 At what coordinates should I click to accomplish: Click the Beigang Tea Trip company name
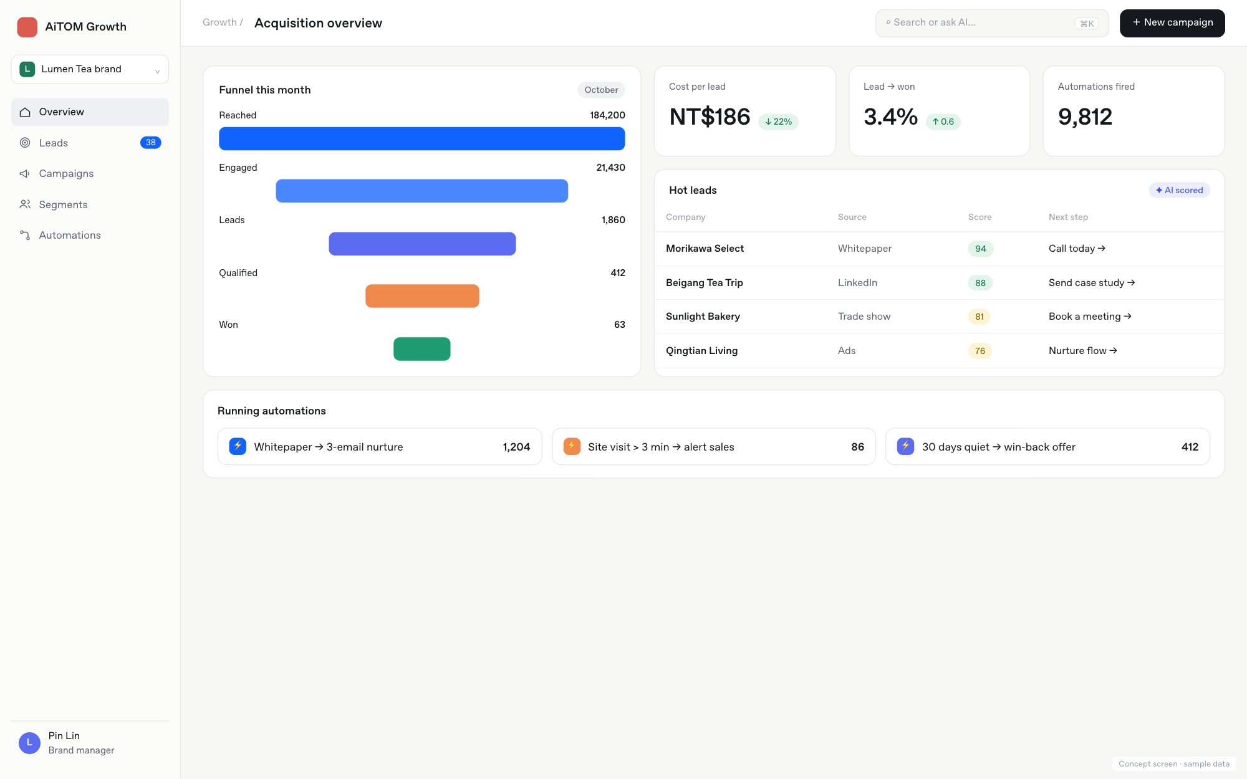click(705, 283)
